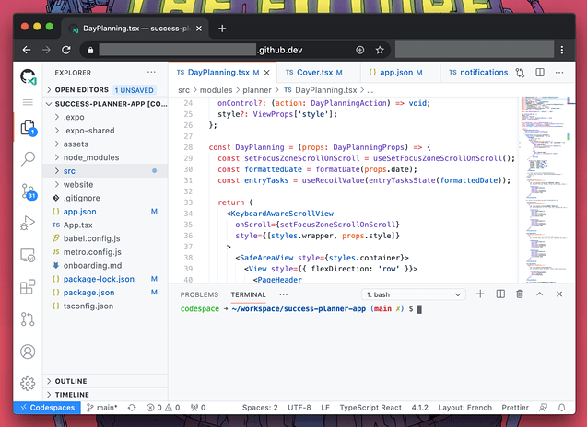The width and height of the screenshot is (587, 427).
Task: Open the 1: bash terminal dropdown
Action: coord(413,294)
